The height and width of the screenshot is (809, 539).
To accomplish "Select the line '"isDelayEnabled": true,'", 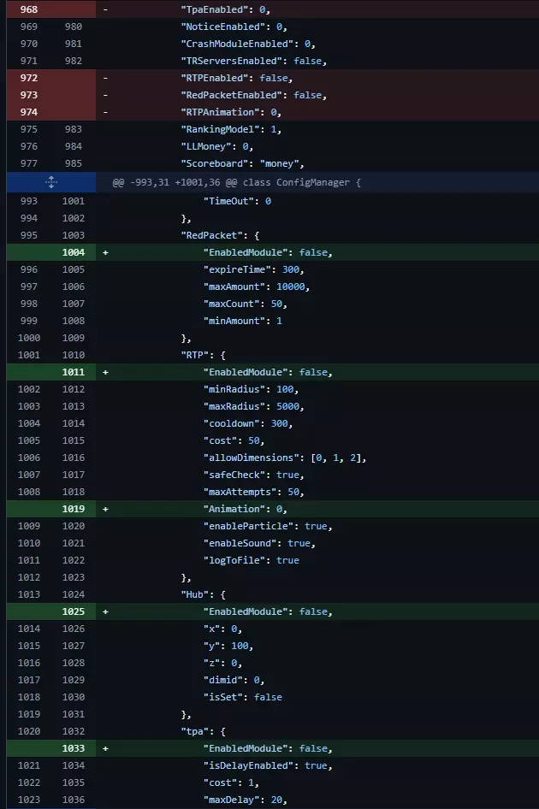I will tap(268, 765).
